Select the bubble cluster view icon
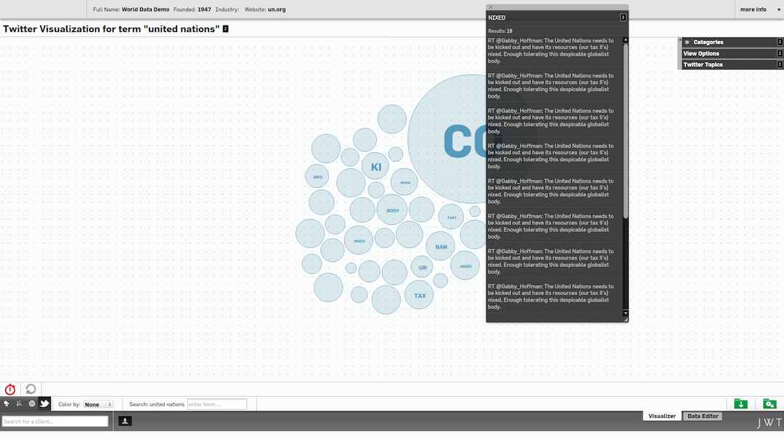784x441 pixels. [x=7, y=404]
